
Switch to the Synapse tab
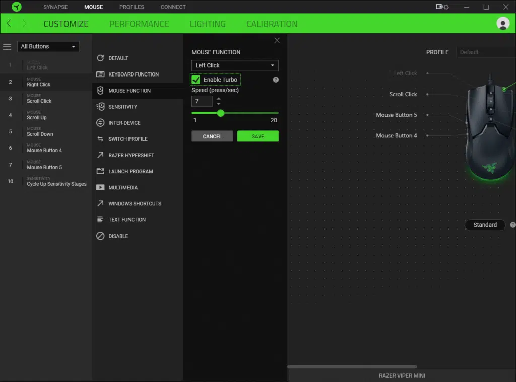55,7
